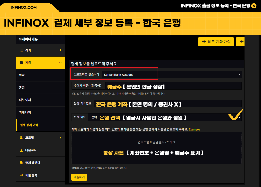Open the 다운로드 menu item
Image resolution: width=261 pixels, height=187 pixels.
(41, 150)
